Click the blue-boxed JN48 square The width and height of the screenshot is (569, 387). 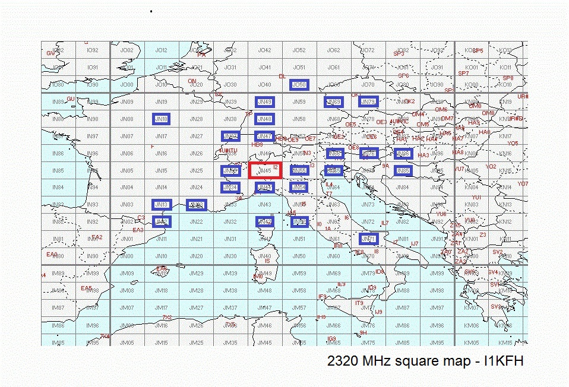click(264, 119)
